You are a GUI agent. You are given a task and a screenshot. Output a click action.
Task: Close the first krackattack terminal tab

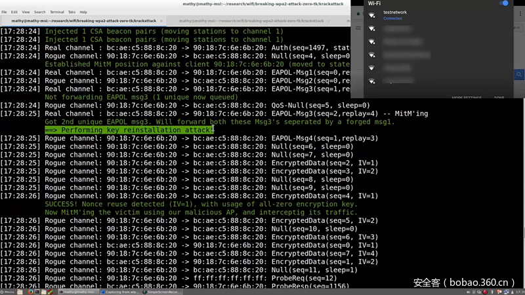coord(161,21)
